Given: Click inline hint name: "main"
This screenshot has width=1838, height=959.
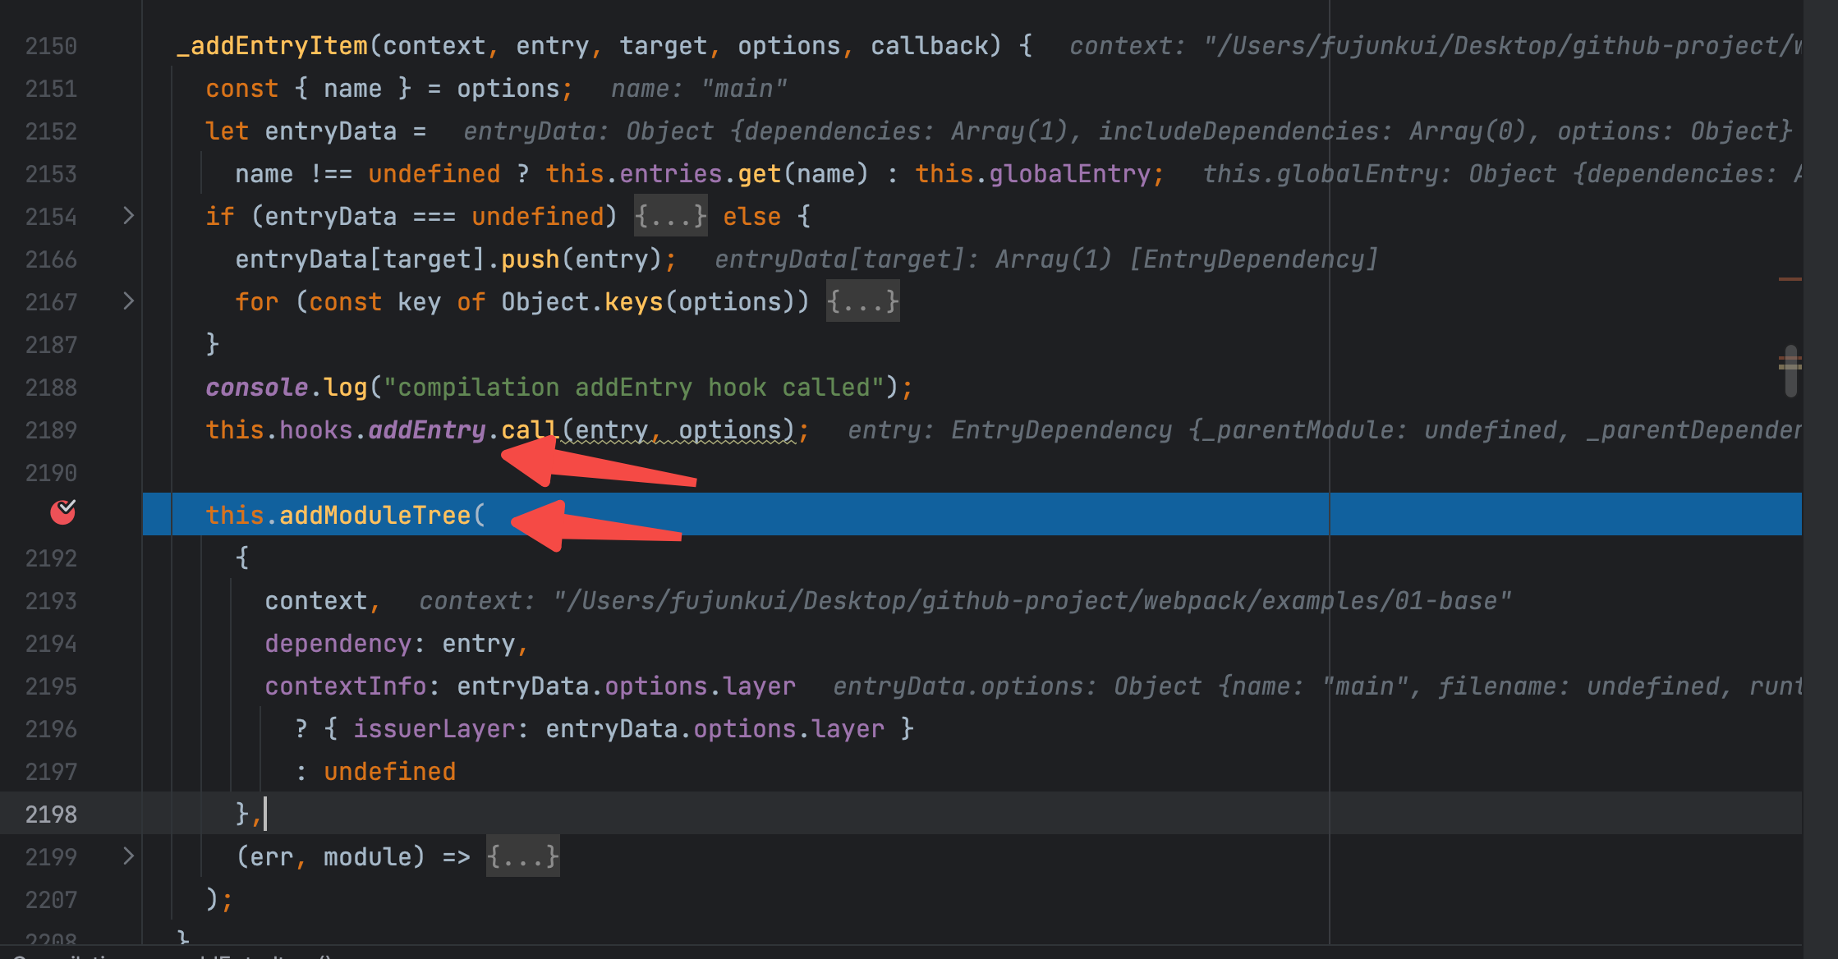Looking at the screenshot, I should point(698,89).
